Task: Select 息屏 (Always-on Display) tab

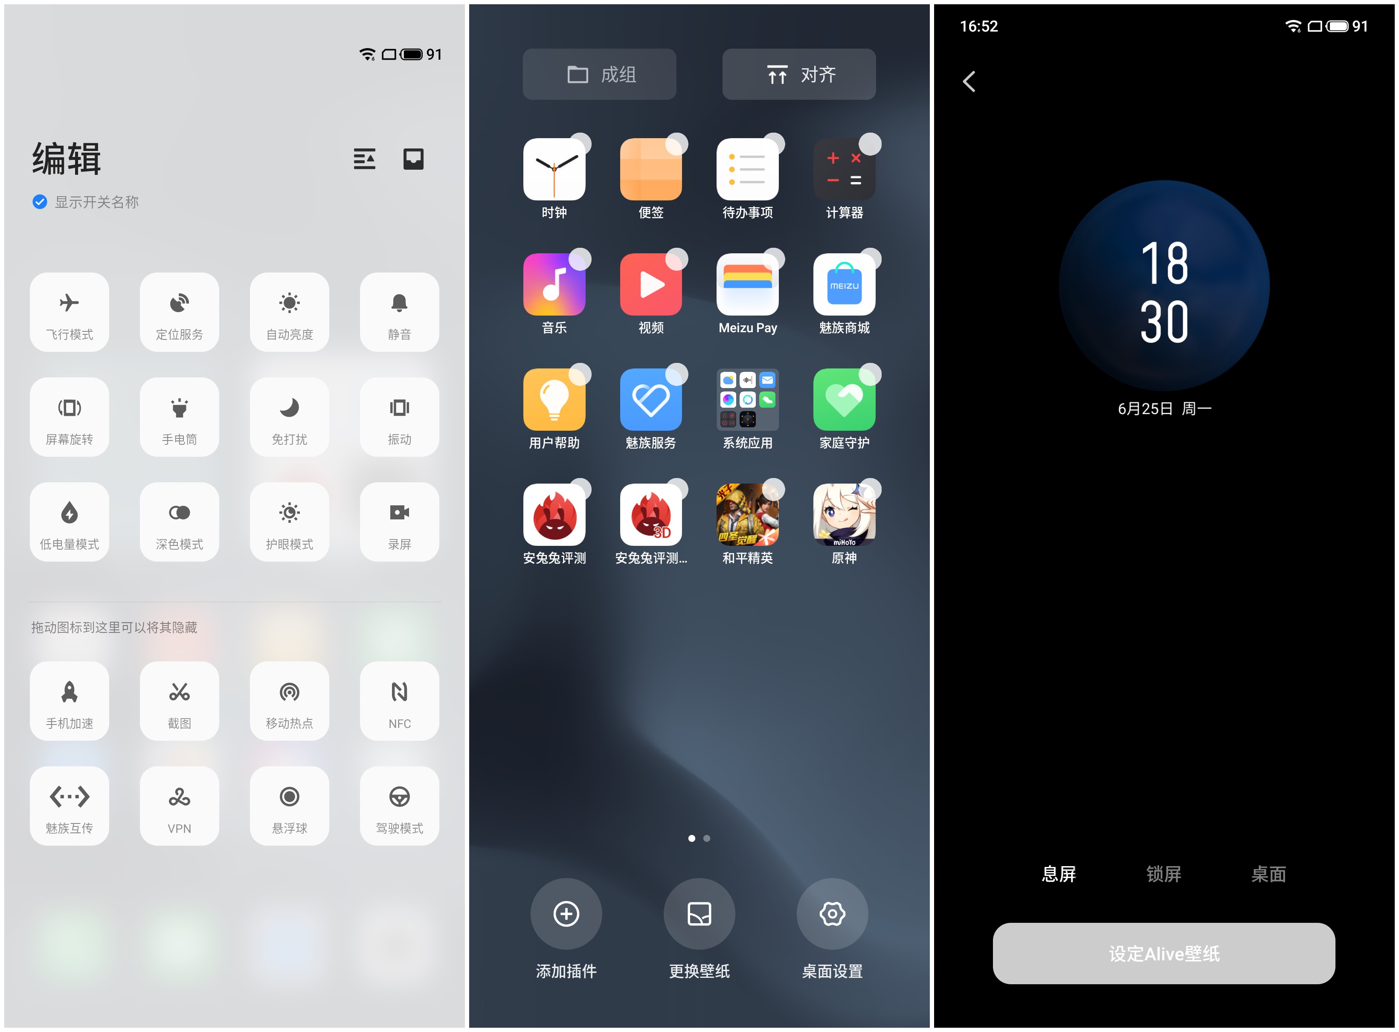Action: pyautogui.click(x=1062, y=870)
